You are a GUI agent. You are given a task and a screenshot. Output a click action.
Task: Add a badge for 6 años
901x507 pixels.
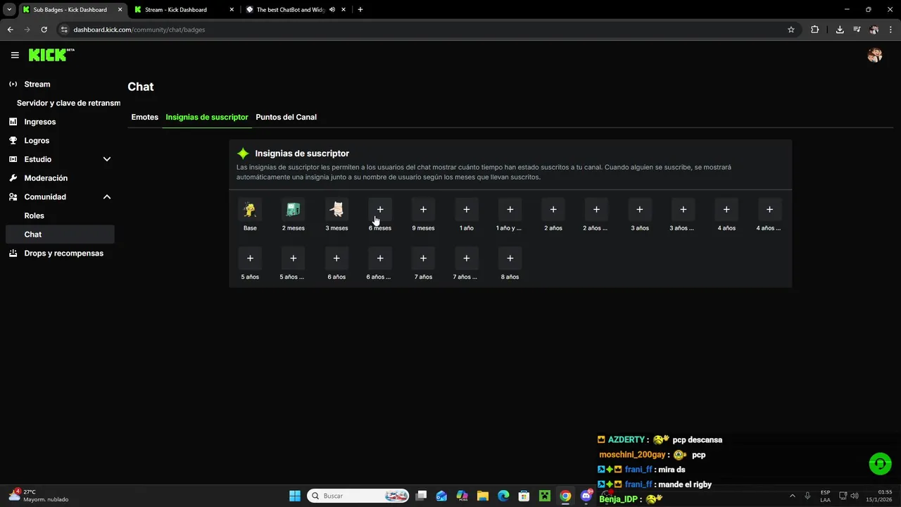(336, 258)
